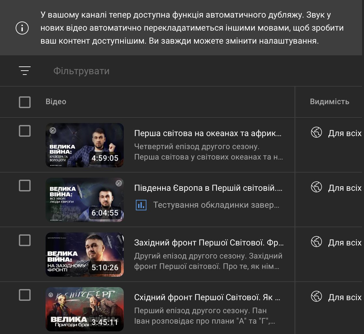Open the filter options icon

coord(24,70)
